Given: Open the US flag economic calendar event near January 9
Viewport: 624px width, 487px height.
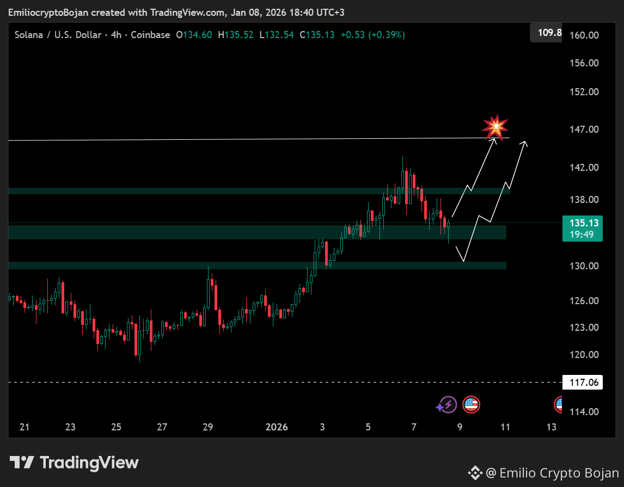Looking at the screenshot, I should click(x=471, y=404).
